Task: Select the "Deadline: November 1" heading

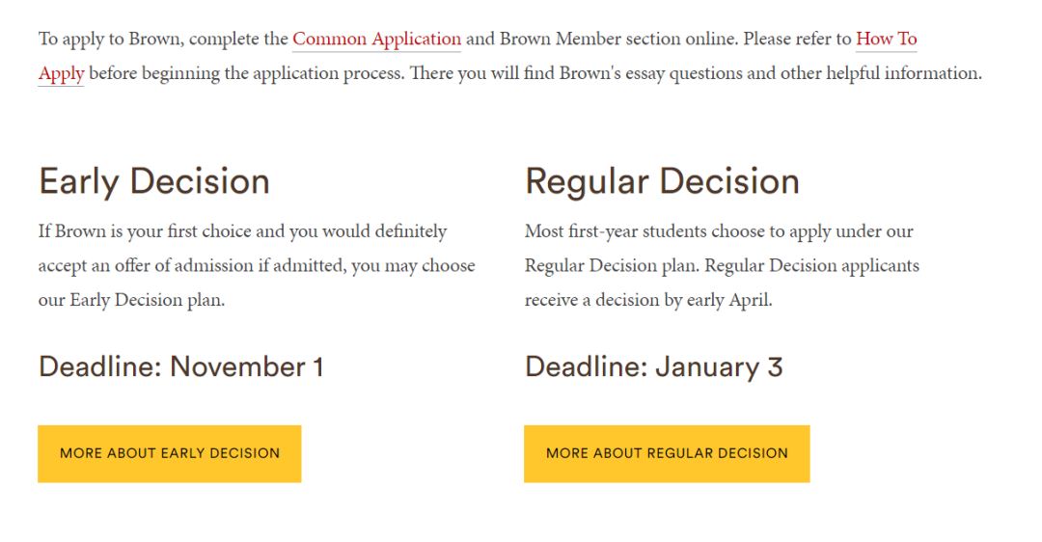Action: [180, 366]
